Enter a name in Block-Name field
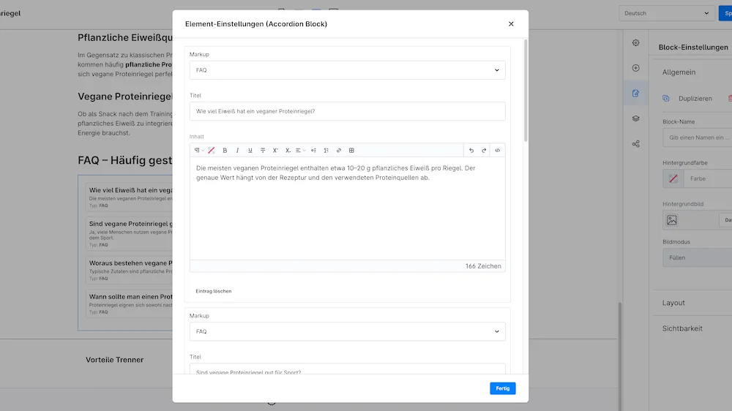 [x=698, y=137]
